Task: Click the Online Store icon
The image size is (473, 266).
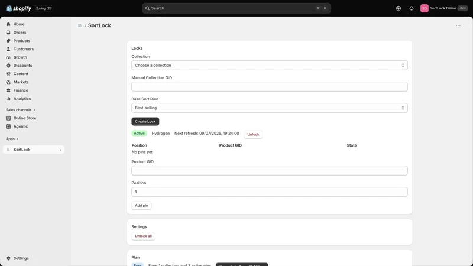Action: [x=8, y=118]
